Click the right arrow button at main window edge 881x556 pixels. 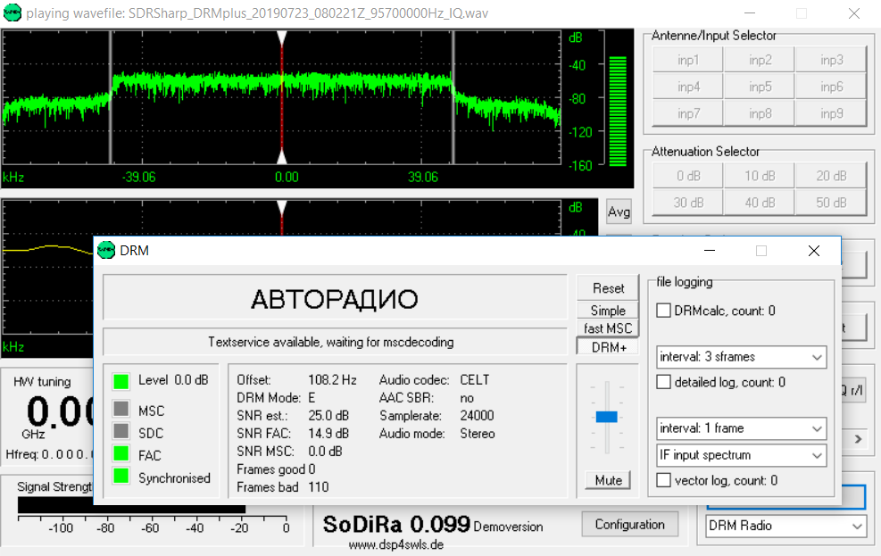pos(858,439)
